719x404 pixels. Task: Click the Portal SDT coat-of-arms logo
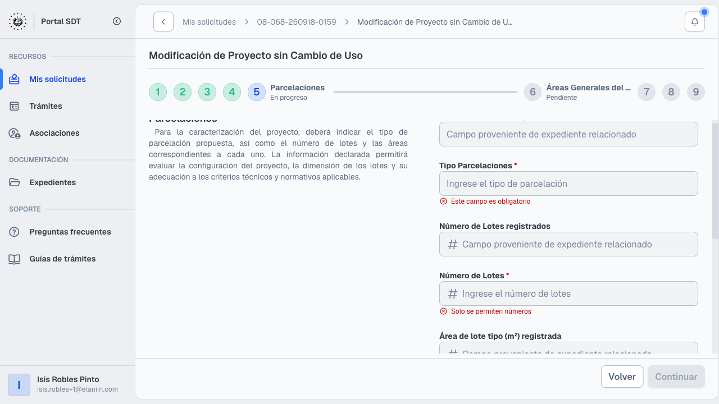click(17, 21)
